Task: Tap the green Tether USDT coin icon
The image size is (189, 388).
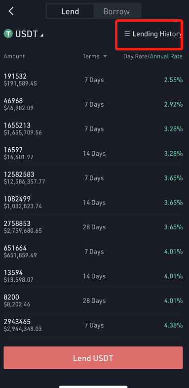Action: 8,34
